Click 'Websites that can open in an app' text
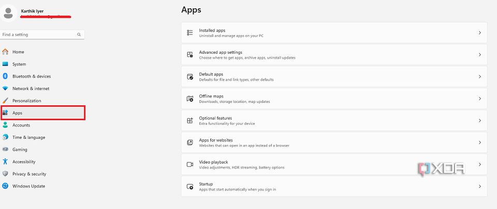Image resolution: width=497 pixels, height=209 pixels. click(244, 146)
